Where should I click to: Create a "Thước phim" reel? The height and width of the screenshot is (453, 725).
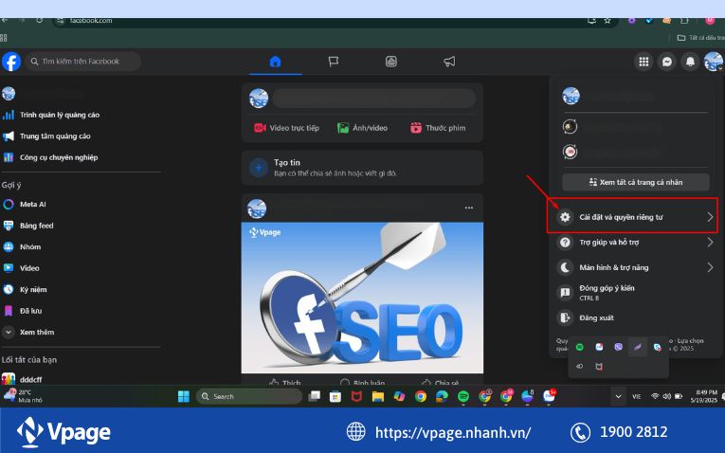click(x=439, y=128)
